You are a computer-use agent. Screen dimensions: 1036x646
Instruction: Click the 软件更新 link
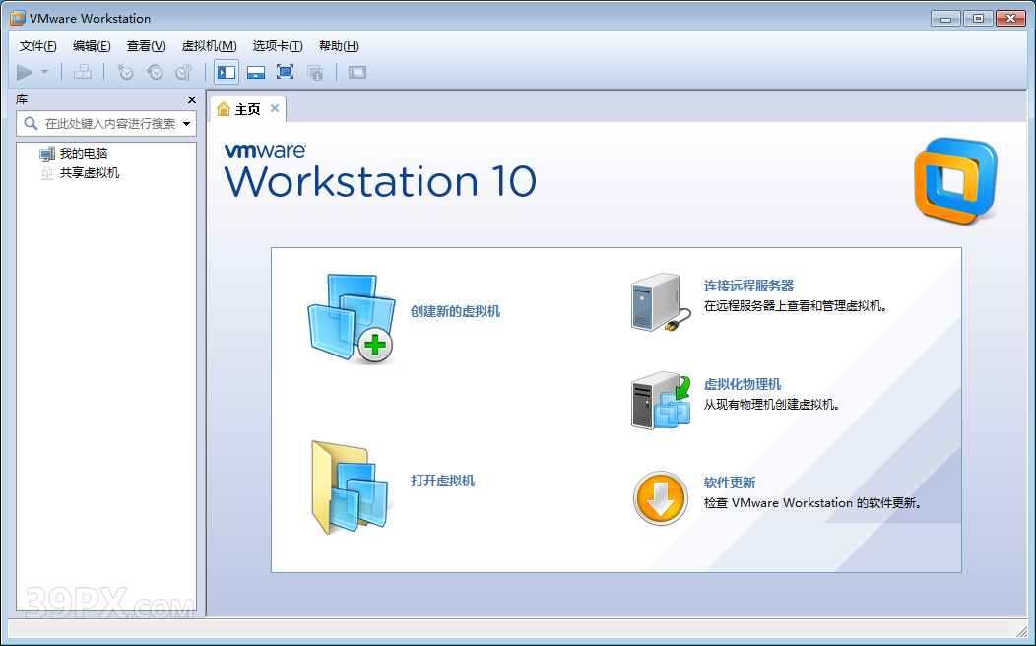point(730,483)
